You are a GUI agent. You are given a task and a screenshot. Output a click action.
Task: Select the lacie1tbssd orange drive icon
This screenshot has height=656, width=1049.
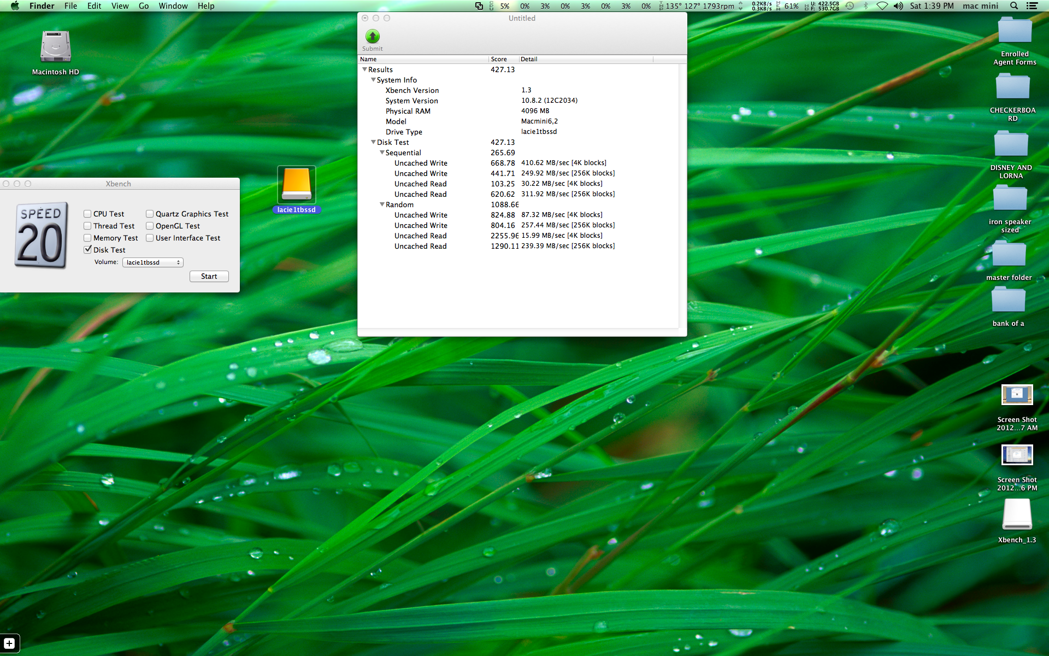(296, 185)
